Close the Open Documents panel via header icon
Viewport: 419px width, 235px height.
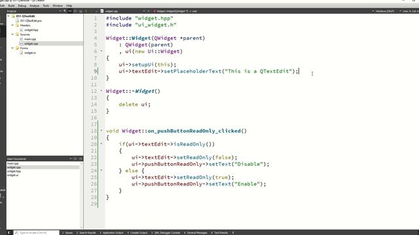point(81,159)
